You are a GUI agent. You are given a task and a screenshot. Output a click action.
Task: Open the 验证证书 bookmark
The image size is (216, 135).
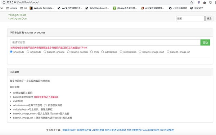coord(197,8)
